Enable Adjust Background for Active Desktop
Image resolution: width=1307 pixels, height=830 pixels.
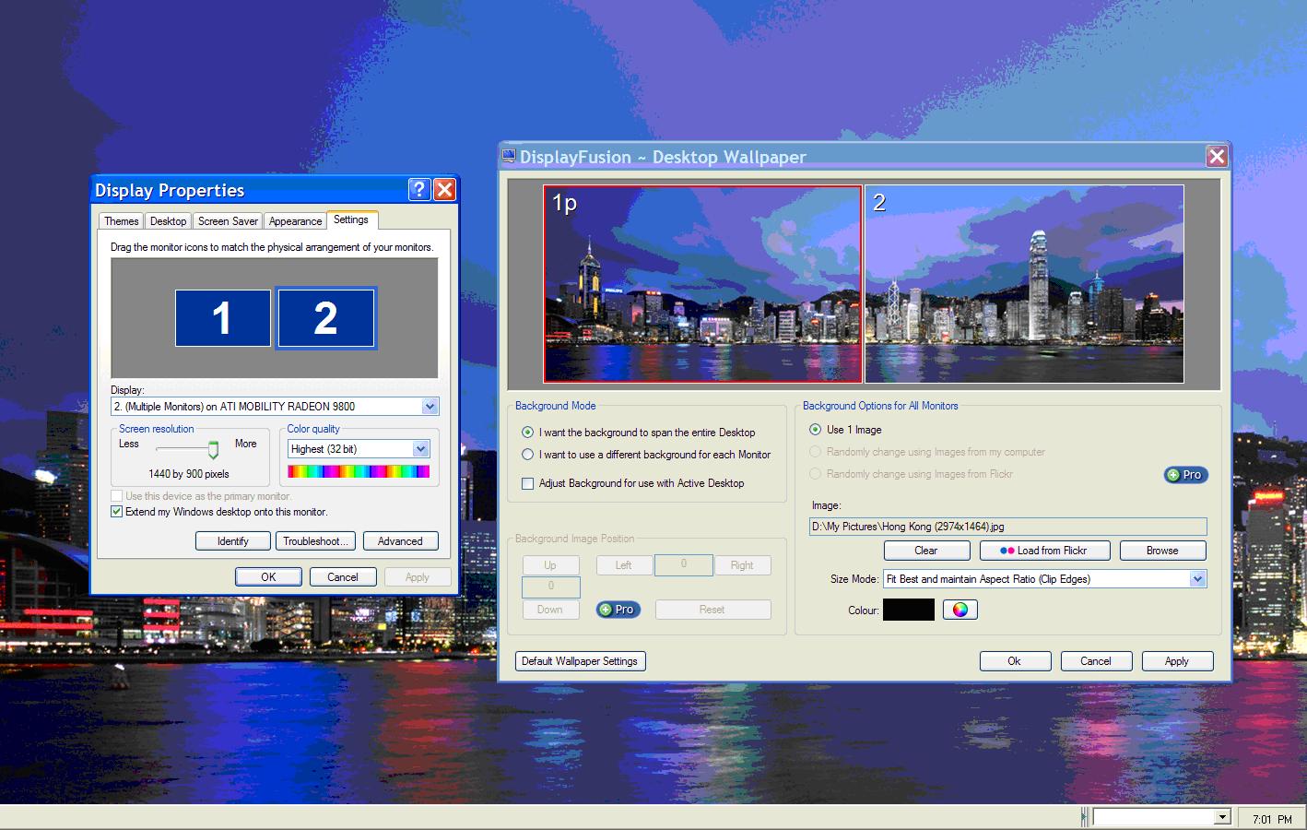point(528,483)
